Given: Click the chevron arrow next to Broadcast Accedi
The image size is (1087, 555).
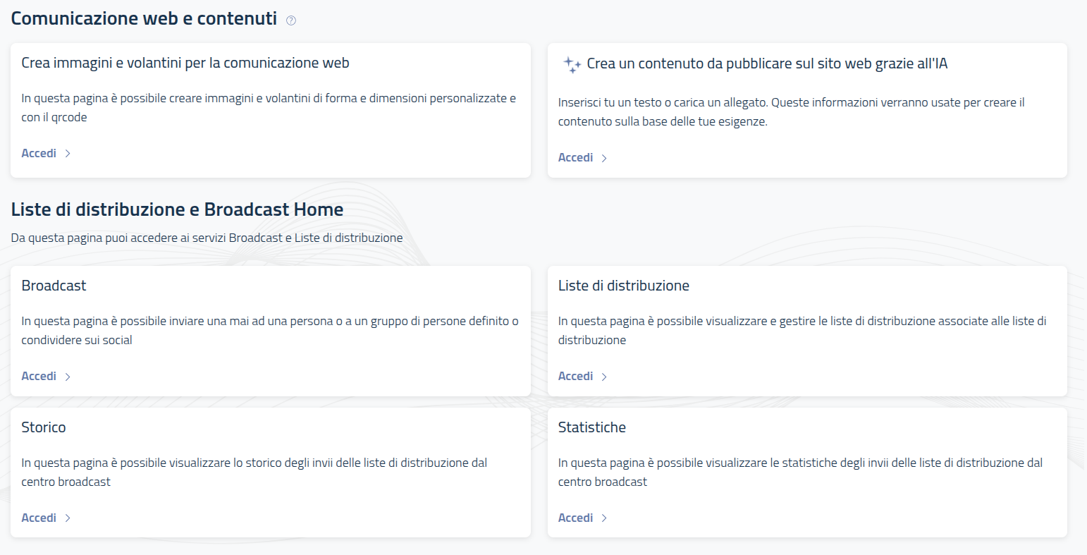Looking at the screenshot, I should pyautogui.click(x=68, y=377).
